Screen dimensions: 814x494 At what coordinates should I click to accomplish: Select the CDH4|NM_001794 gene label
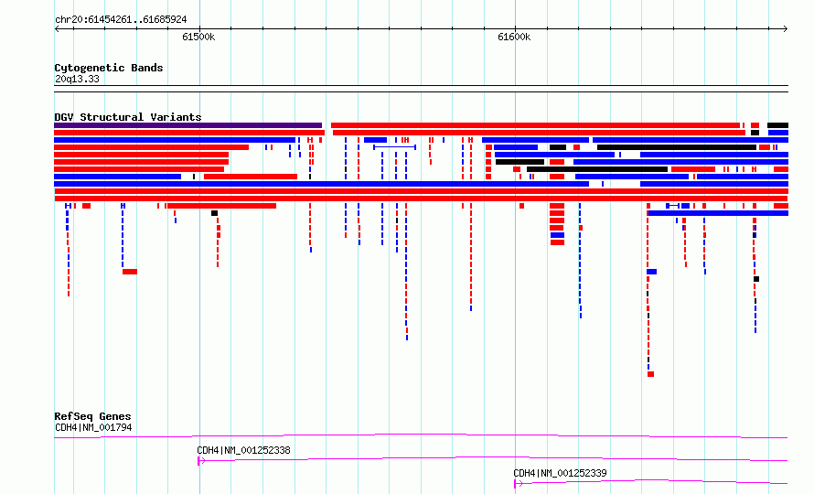coord(93,427)
